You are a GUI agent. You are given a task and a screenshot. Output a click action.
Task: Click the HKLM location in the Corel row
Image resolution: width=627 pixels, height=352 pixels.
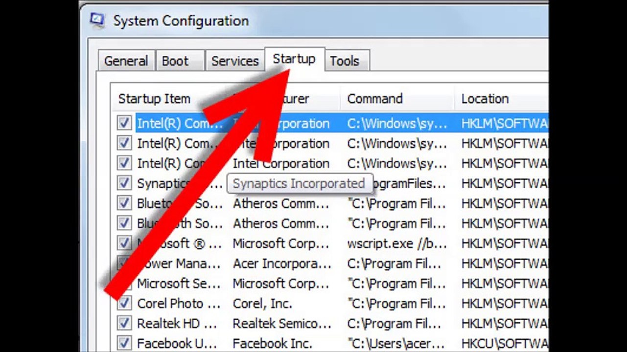pos(505,304)
